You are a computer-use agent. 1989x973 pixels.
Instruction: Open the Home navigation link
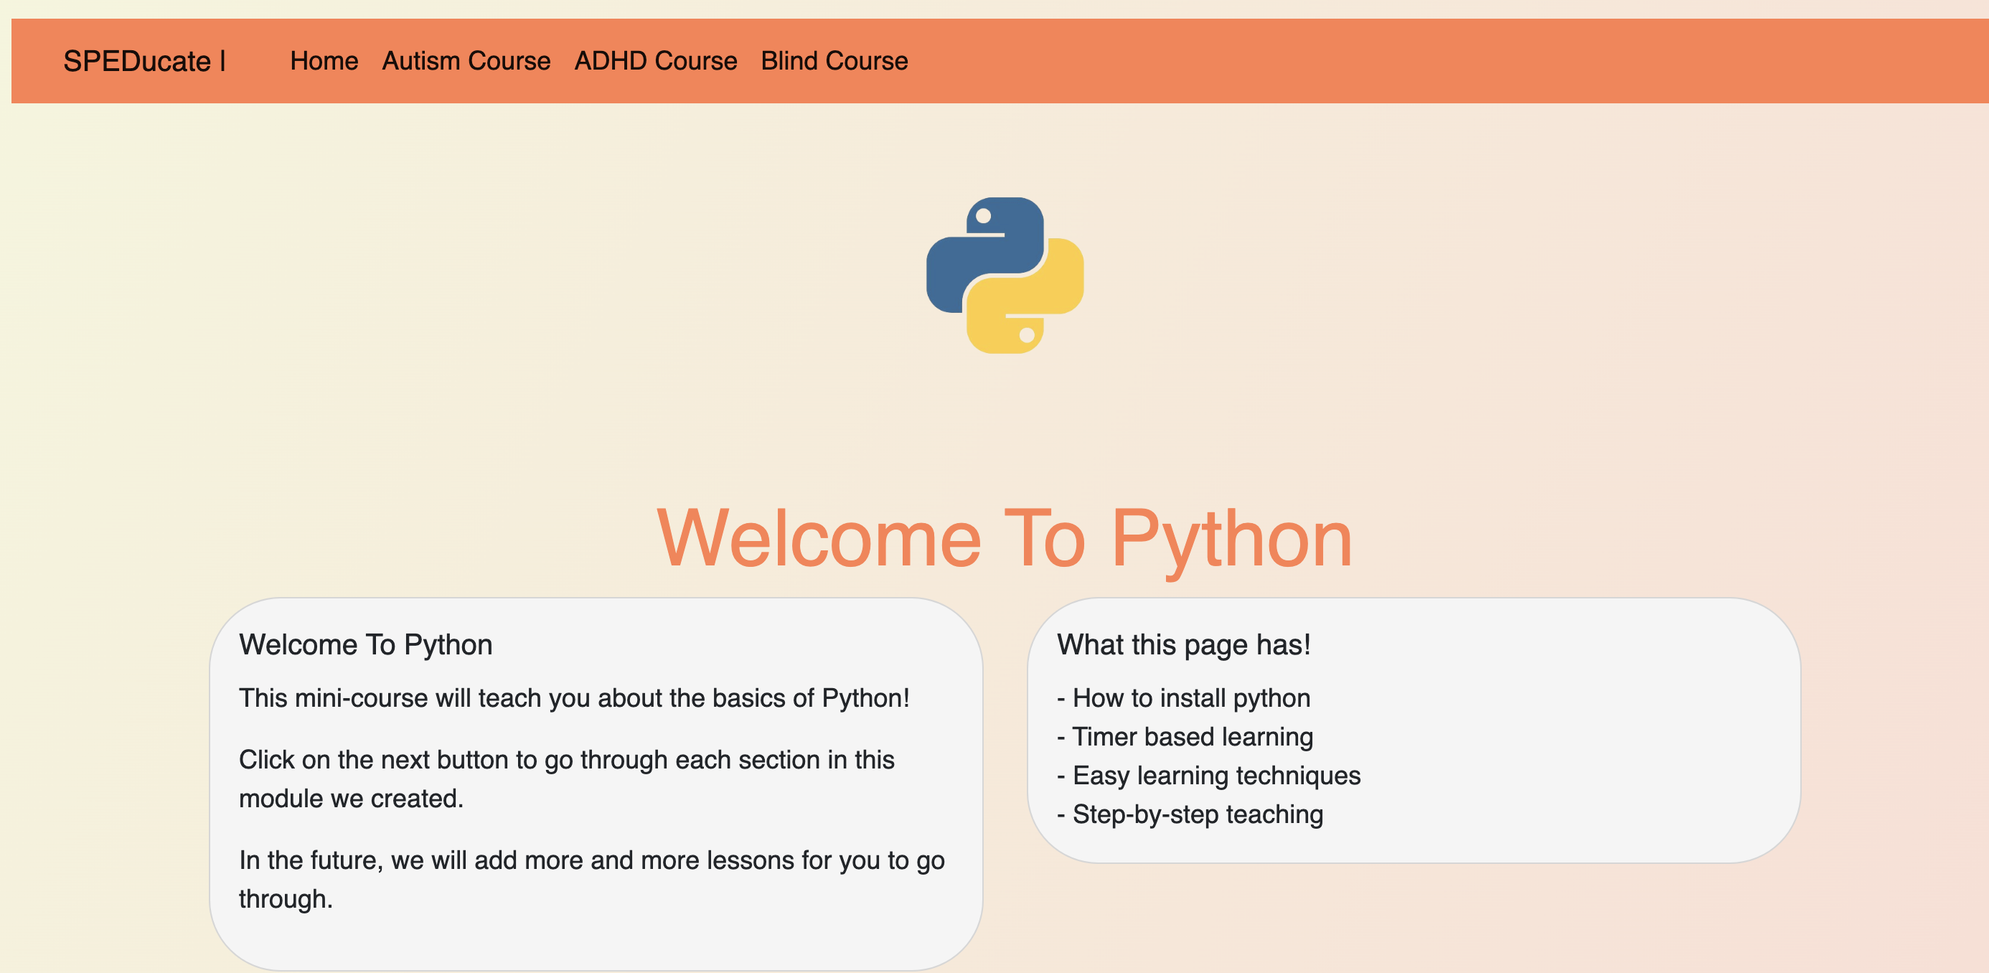pyautogui.click(x=324, y=61)
